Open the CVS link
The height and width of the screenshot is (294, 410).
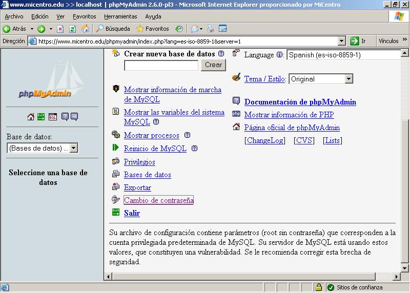point(304,140)
